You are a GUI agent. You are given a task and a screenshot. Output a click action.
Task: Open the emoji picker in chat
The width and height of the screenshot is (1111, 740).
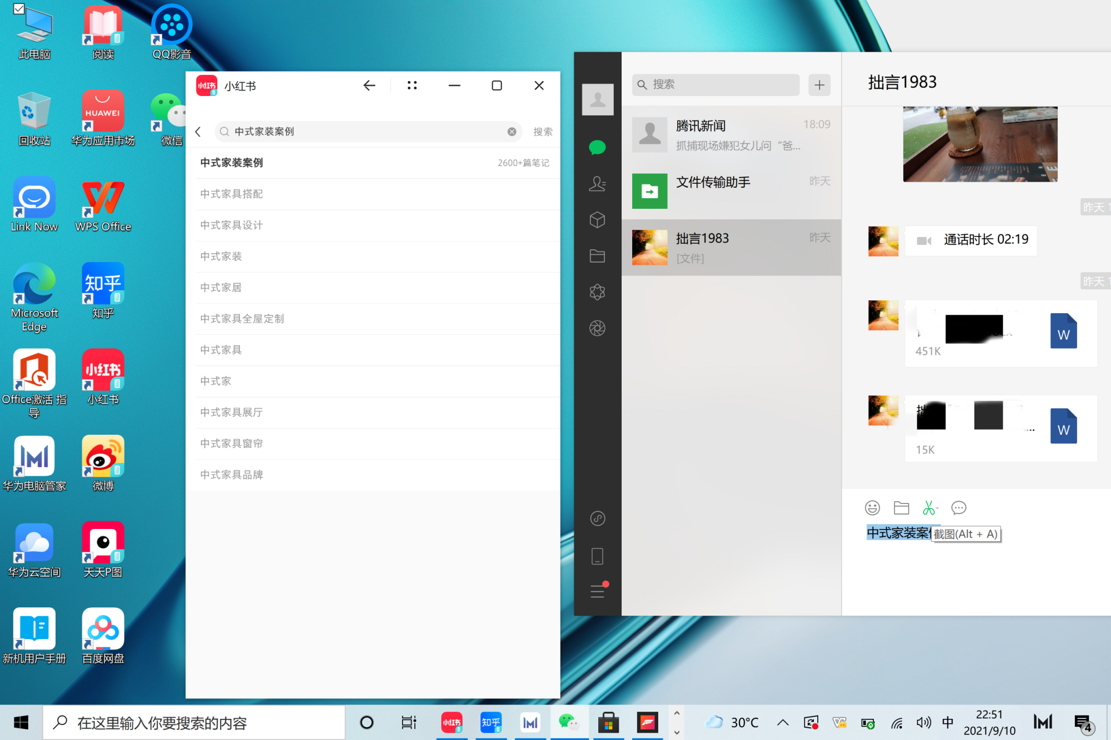point(873,507)
